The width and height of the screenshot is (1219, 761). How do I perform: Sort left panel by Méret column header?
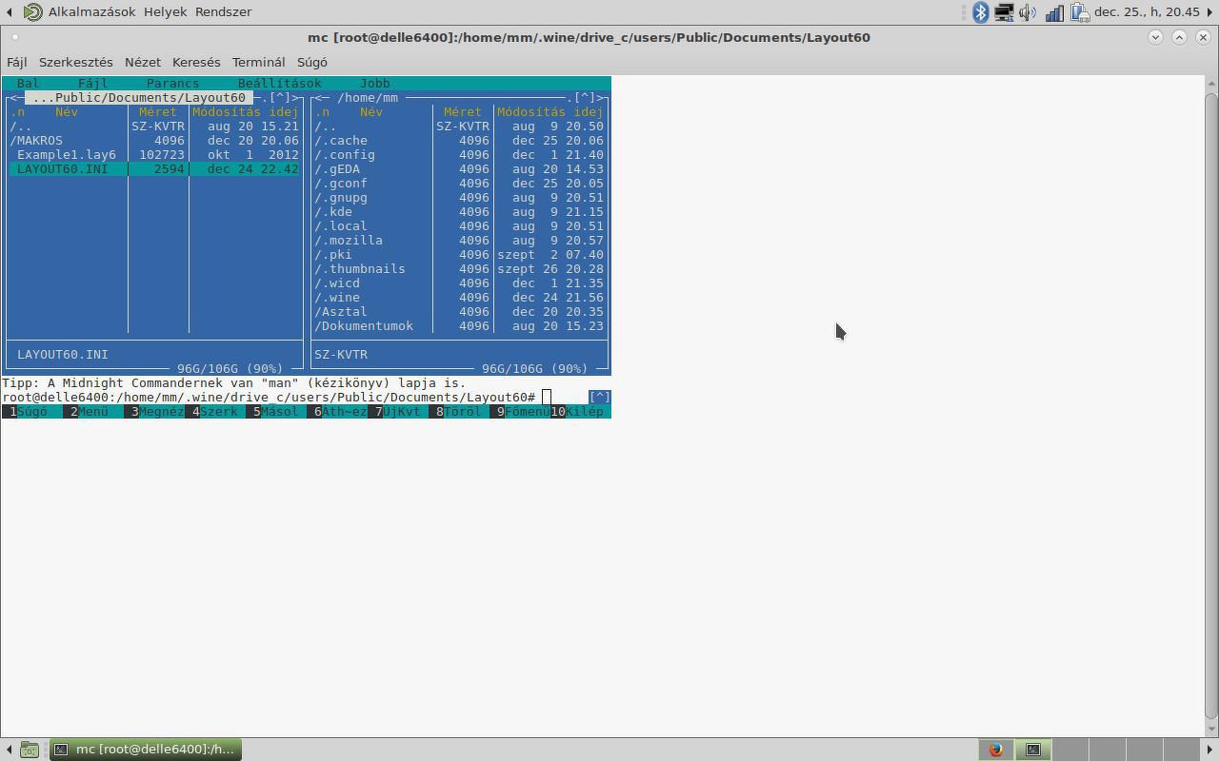tap(158, 111)
